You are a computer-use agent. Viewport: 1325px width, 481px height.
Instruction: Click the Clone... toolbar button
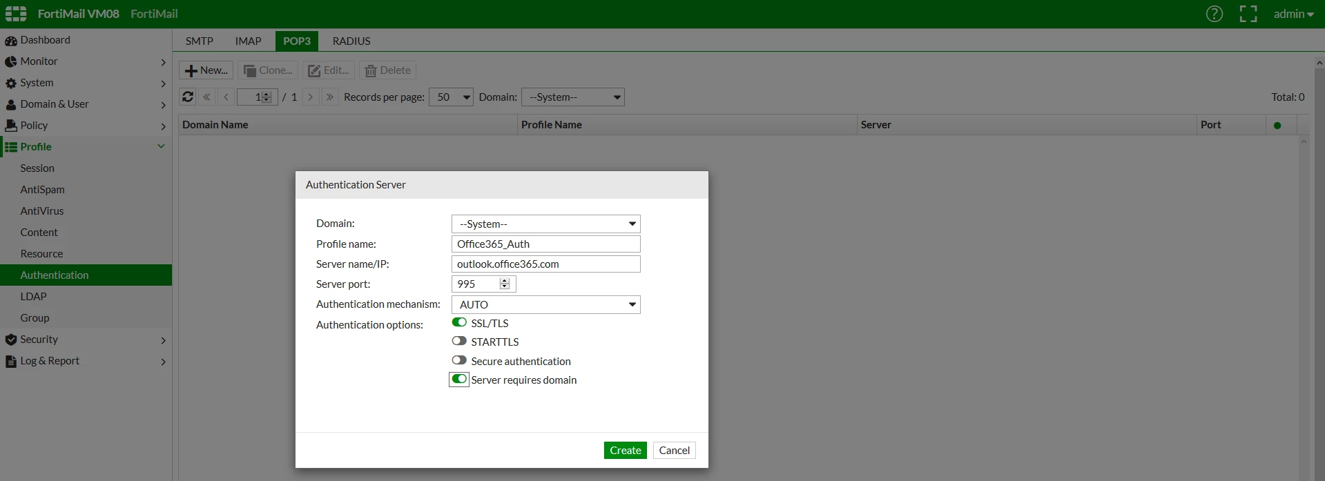268,70
